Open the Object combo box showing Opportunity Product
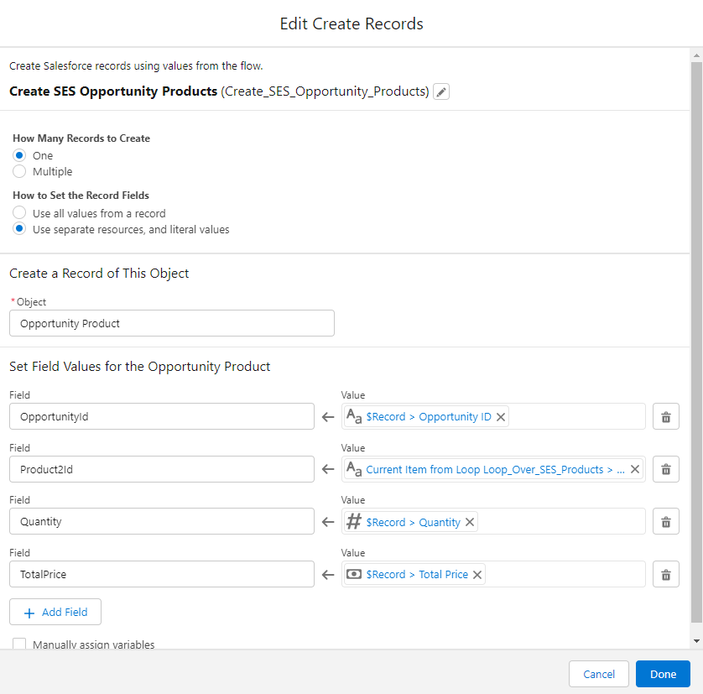Image resolution: width=703 pixels, height=694 pixels. point(172,323)
